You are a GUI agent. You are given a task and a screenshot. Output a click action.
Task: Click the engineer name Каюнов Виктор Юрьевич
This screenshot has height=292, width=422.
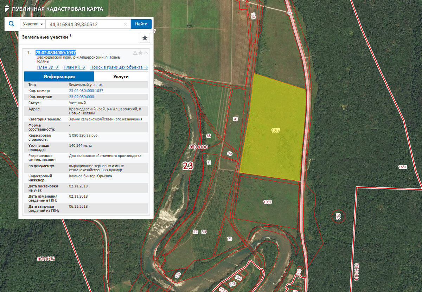click(90, 176)
